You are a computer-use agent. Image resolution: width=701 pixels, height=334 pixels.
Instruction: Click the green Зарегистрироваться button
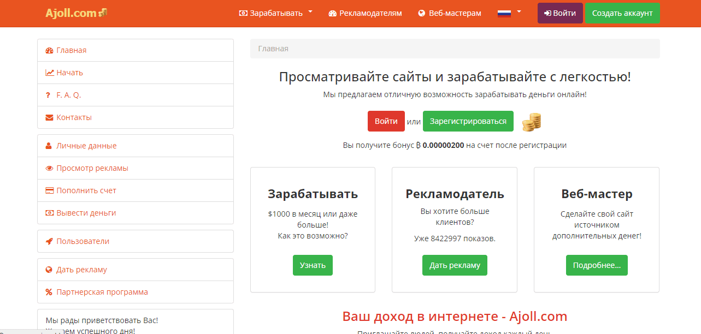pyautogui.click(x=468, y=121)
